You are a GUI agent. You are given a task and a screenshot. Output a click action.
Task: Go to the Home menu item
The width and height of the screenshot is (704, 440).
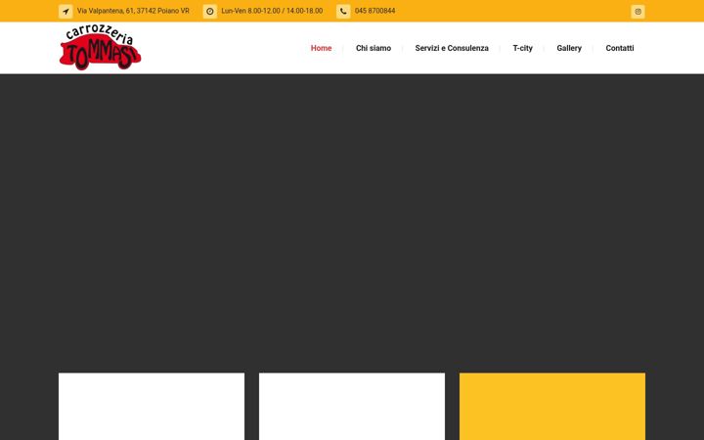[x=321, y=48]
